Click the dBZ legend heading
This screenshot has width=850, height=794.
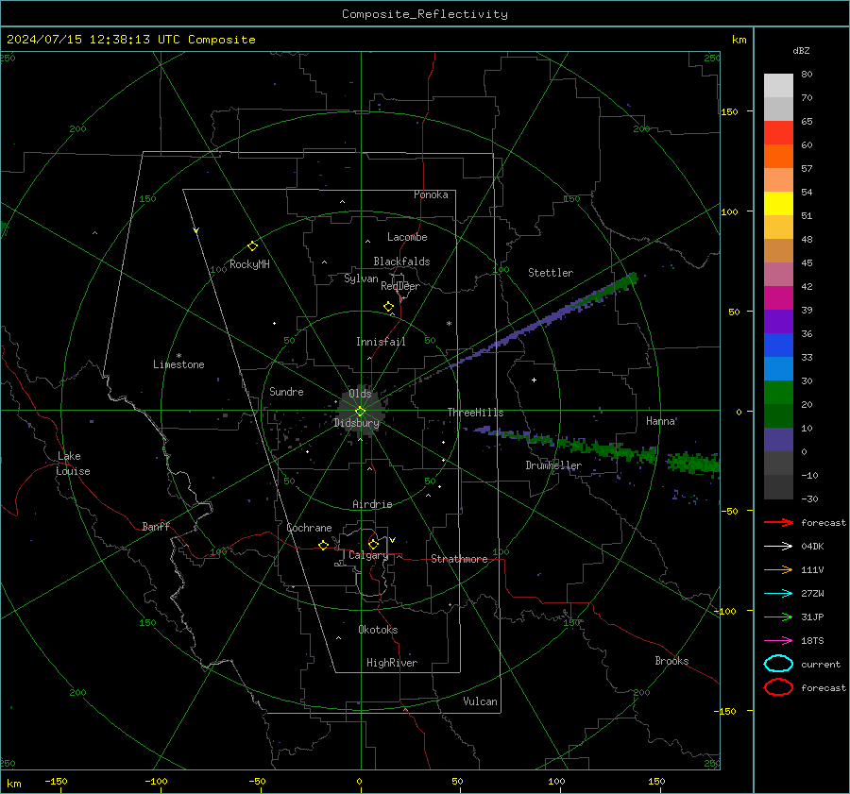click(x=801, y=50)
